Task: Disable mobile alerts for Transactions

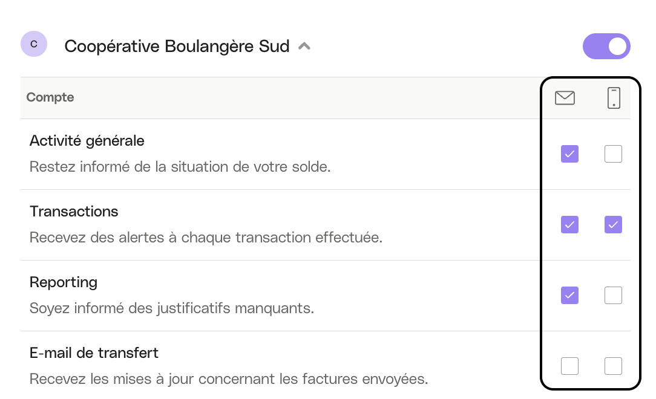Action: (613, 224)
